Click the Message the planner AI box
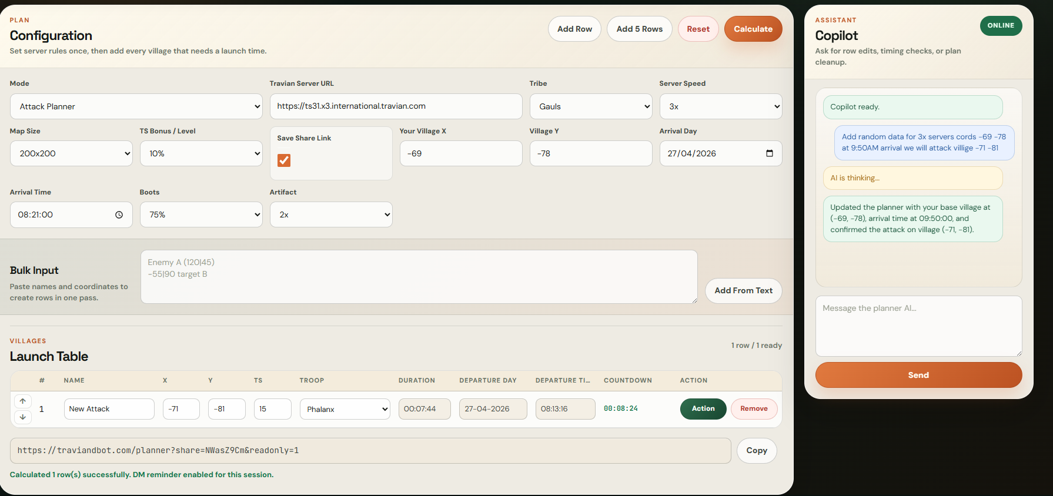Viewport: 1053px width, 496px height. (x=918, y=326)
